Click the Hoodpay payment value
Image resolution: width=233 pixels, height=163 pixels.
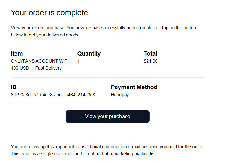120,95
